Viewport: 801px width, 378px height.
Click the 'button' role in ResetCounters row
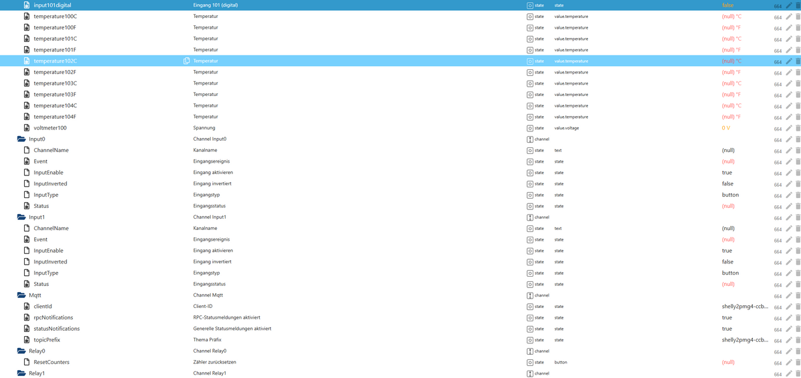561,362
